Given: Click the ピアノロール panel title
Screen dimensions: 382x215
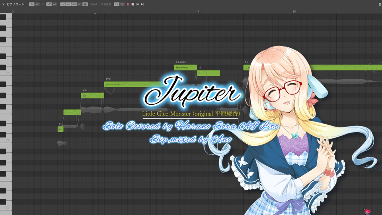Looking at the screenshot, I should tap(16, 4).
